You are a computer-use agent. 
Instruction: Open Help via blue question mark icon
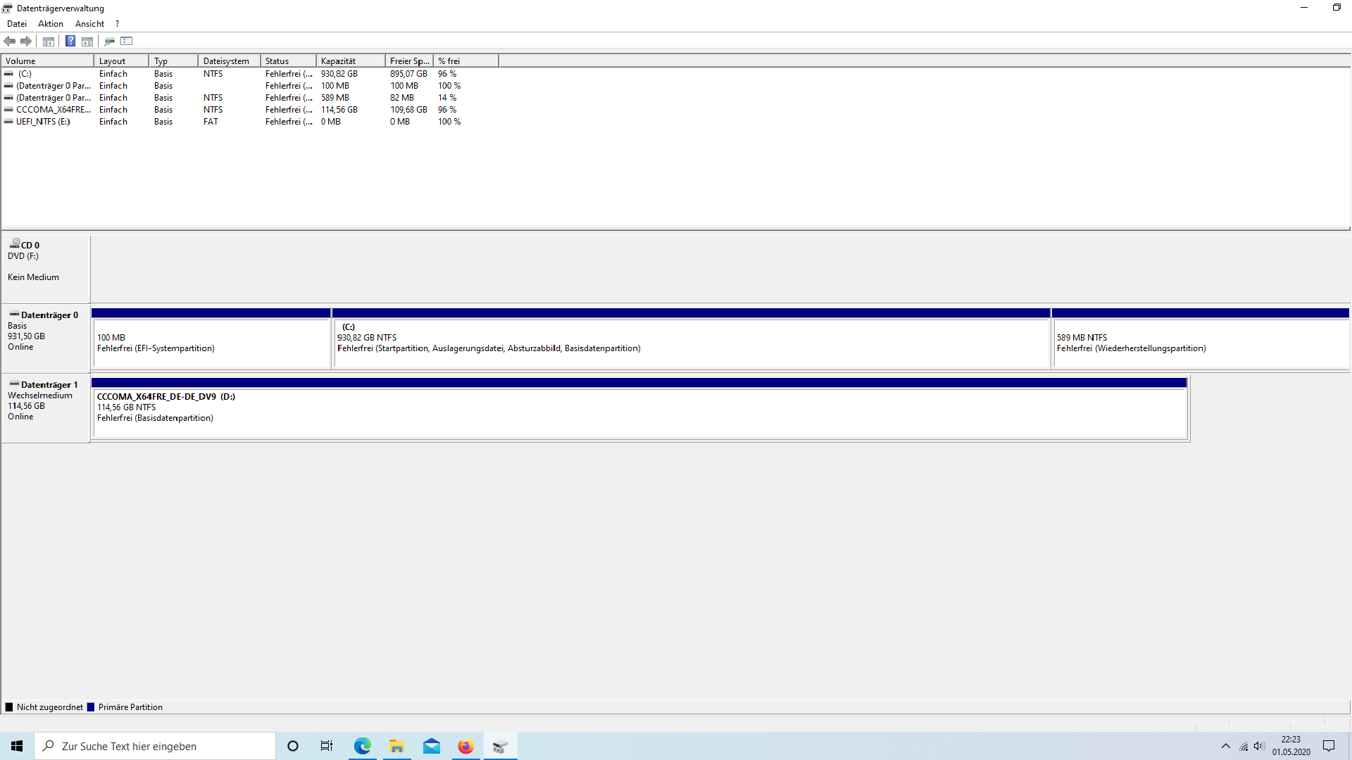[70, 41]
